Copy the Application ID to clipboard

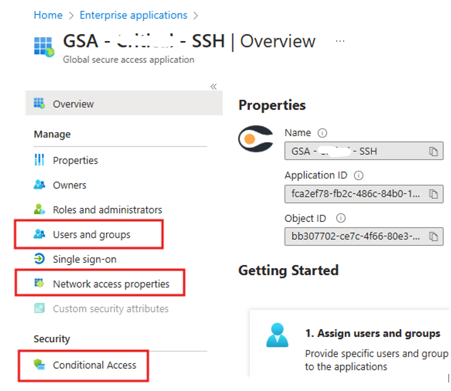coord(433,194)
